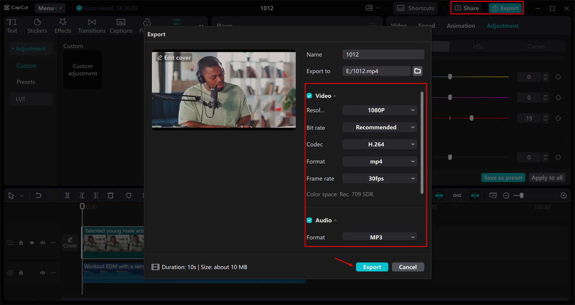Click the delete-left trim tool
Image resolution: width=575 pixels, height=305 pixels.
tap(81, 195)
